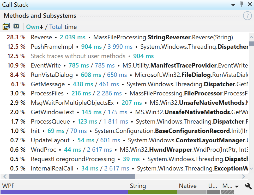This screenshot has width=254, height=195.
Task: Select the Init method name
Action: [x=35, y=131]
